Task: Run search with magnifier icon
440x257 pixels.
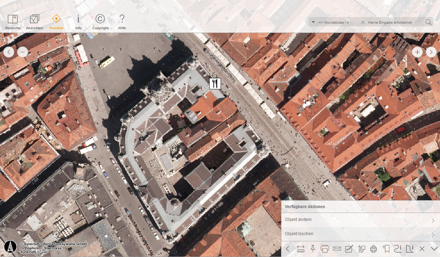Action: tap(429, 22)
